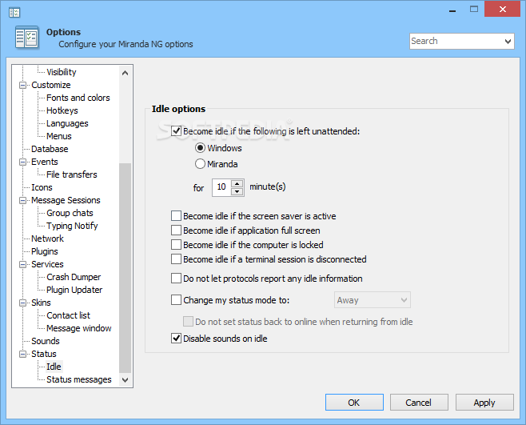Select Hotkeys in options tree
This screenshot has width=526, height=425.
click(62, 110)
